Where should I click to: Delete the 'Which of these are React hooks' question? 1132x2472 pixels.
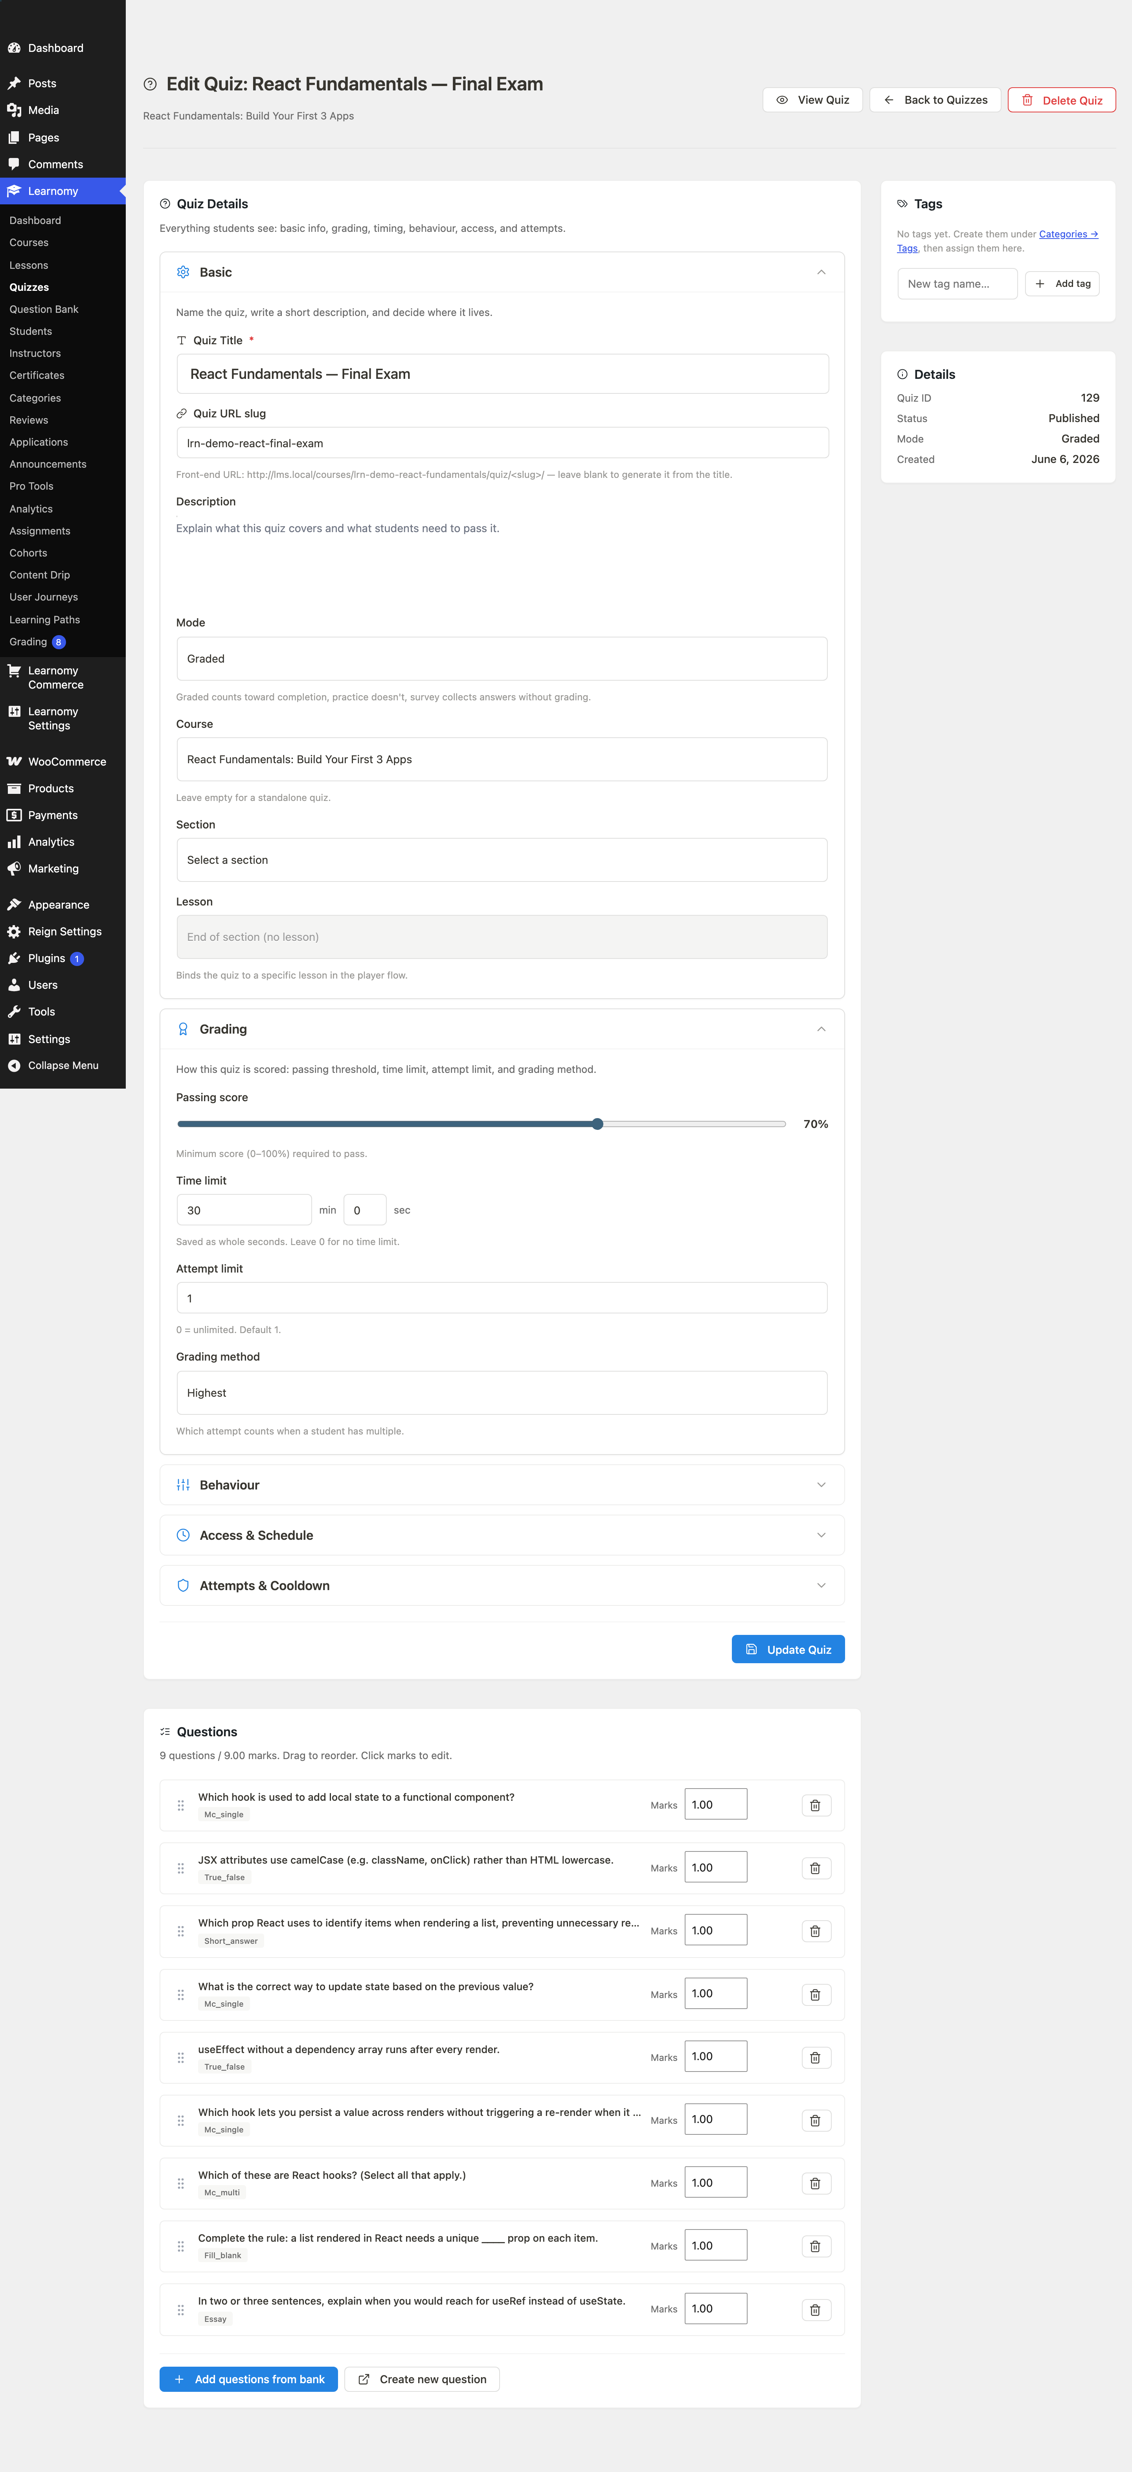click(x=815, y=2183)
